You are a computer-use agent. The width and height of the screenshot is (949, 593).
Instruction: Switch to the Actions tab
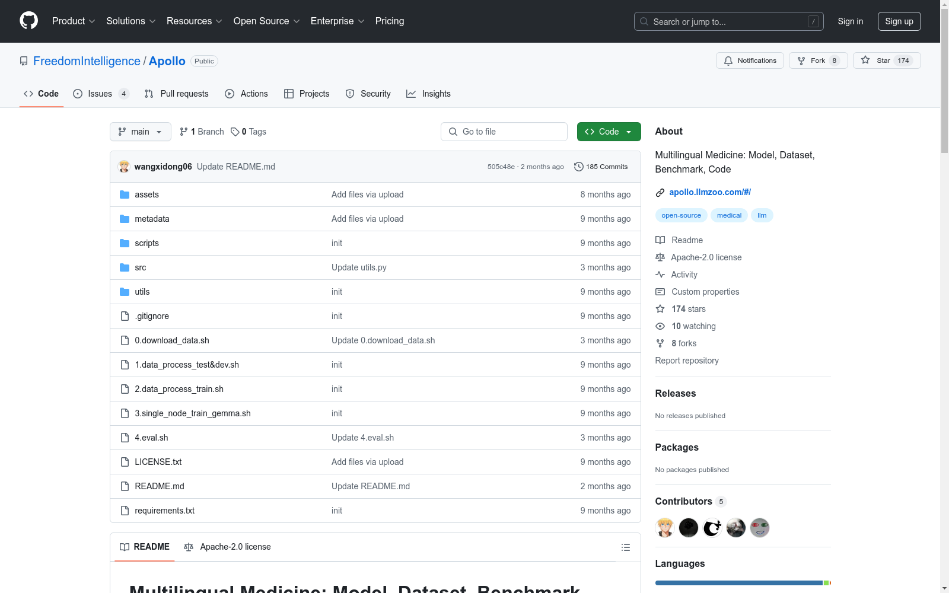tap(247, 94)
